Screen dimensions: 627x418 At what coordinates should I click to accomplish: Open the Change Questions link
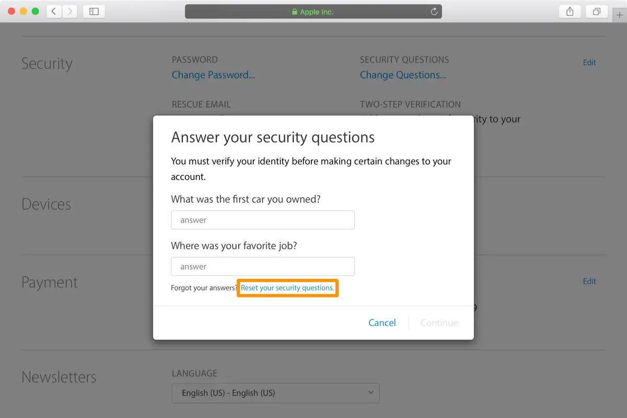tap(403, 75)
